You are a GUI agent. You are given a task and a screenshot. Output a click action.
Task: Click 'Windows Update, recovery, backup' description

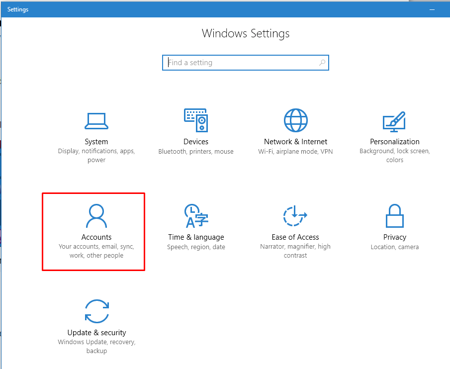point(97,346)
